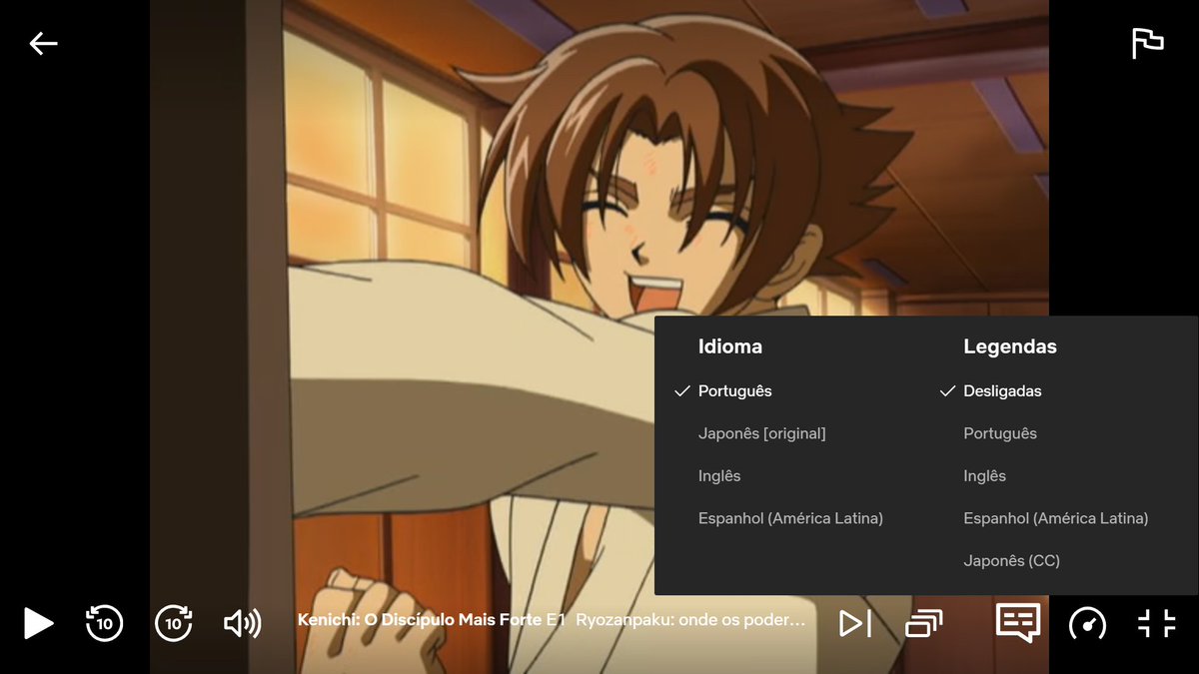Open playback speed settings
The image size is (1199, 674).
[x=1087, y=624]
